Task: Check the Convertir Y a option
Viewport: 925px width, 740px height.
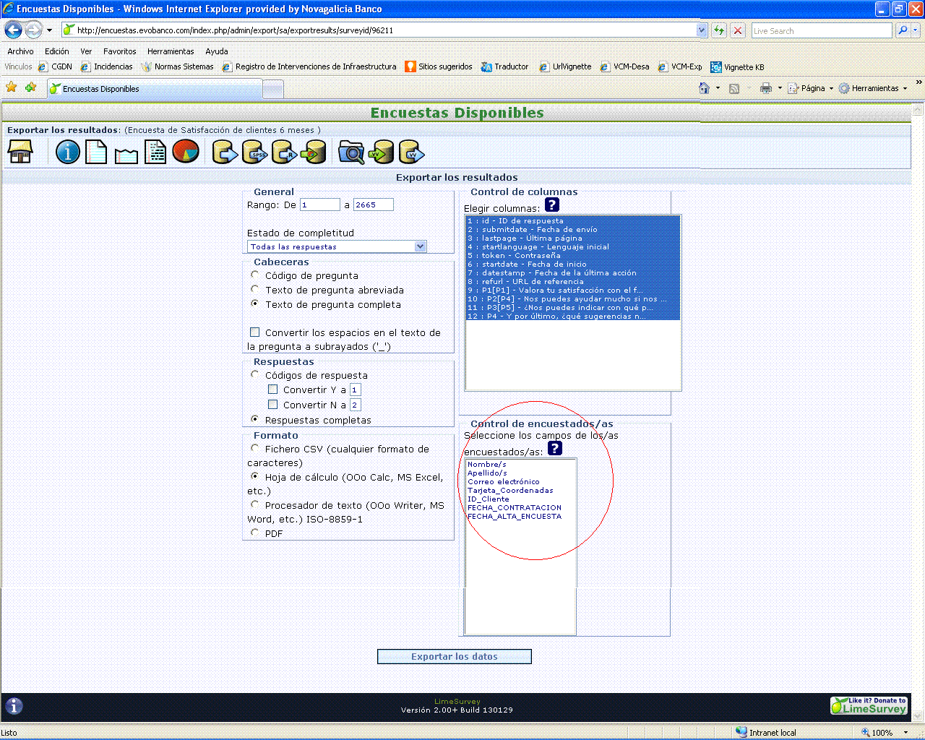Action: (x=273, y=390)
